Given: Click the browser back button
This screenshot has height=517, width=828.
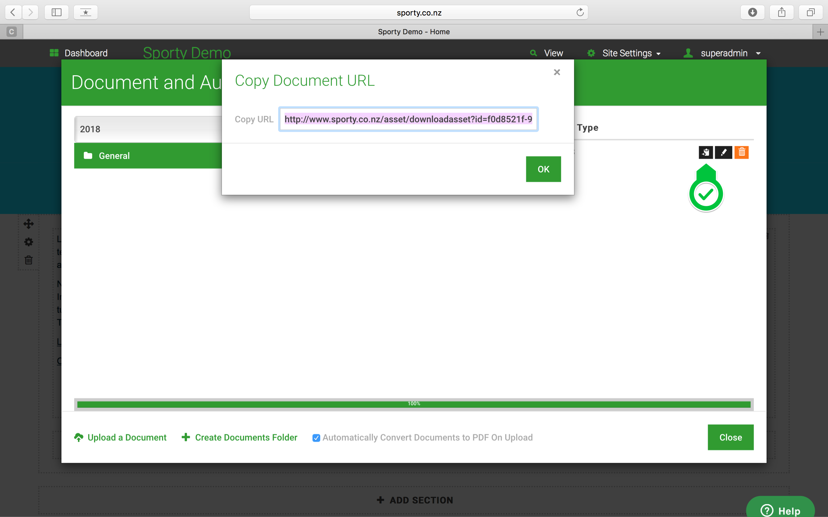Looking at the screenshot, I should (13, 12).
